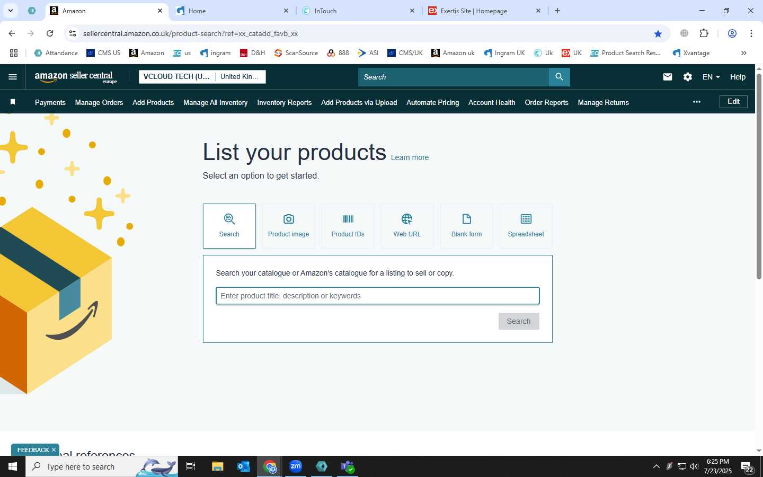The width and height of the screenshot is (763, 477).
Task: Click the header search magnifier button
Action: pyautogui.click(x=559, y=77)
